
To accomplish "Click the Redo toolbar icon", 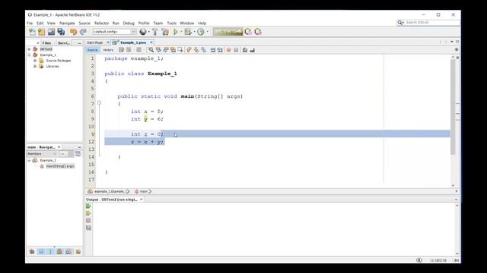I will click(x=83, y=32).
